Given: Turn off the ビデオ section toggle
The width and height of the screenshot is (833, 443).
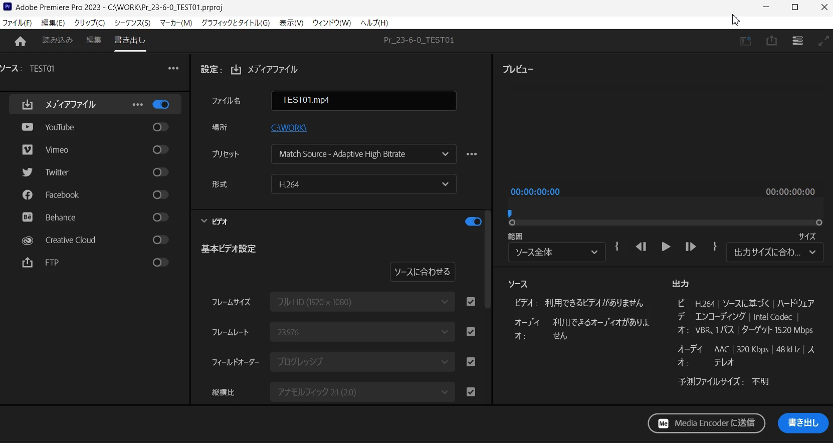Looking at the screenshot, I should [473, 221].
